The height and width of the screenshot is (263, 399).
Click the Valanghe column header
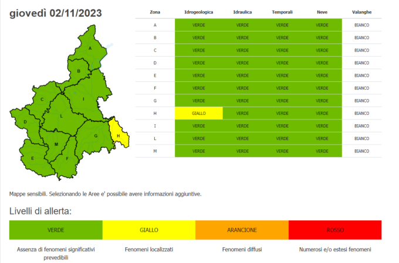(362, 12)
